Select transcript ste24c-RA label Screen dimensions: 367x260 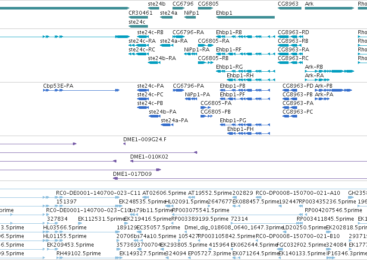click(x=142, y=41)
